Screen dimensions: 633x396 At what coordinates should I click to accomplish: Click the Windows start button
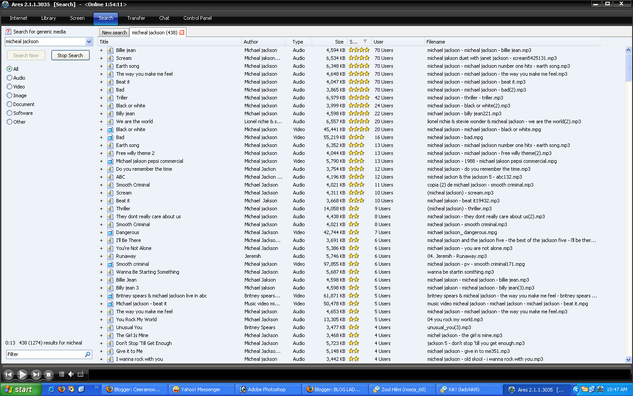click(x=20, y=389)
